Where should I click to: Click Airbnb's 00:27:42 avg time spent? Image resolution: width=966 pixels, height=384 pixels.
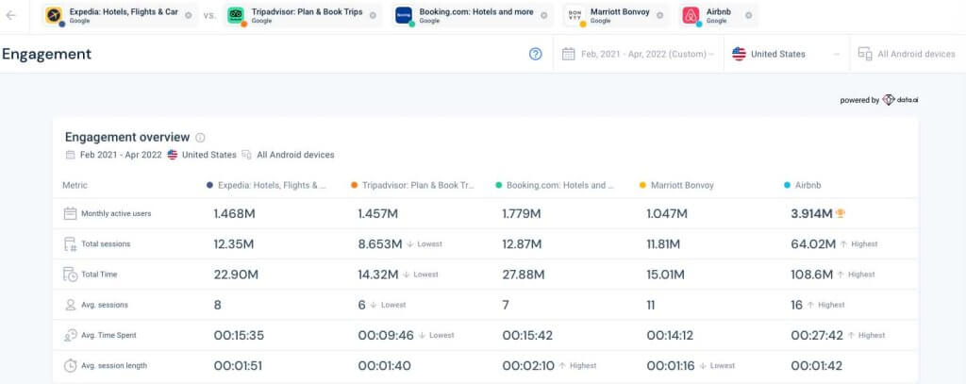click(x=817, y=335)
